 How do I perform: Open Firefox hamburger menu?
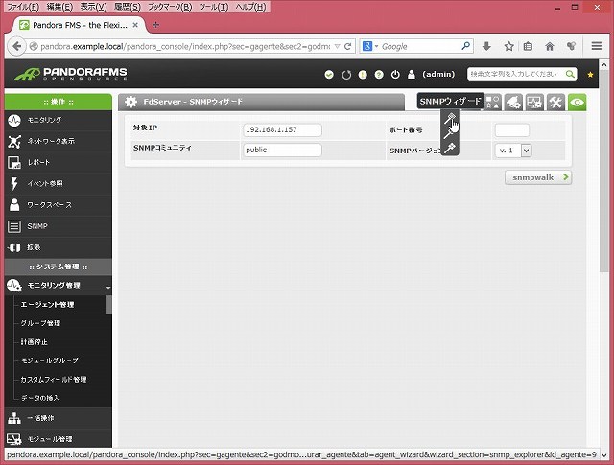point(597,46)
